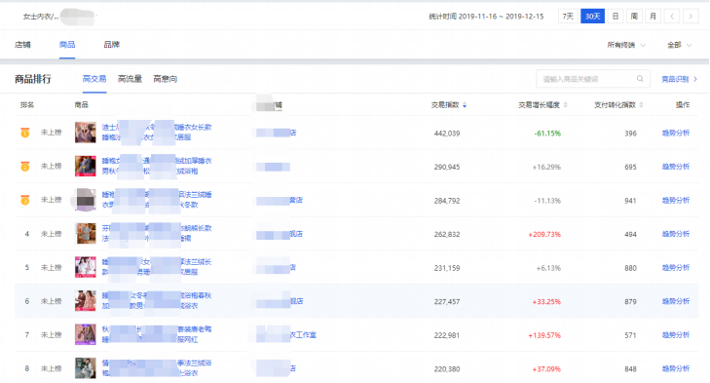
Task: Open 趋势分析 for rank 6 product
Action: click(x=676, y=301)
